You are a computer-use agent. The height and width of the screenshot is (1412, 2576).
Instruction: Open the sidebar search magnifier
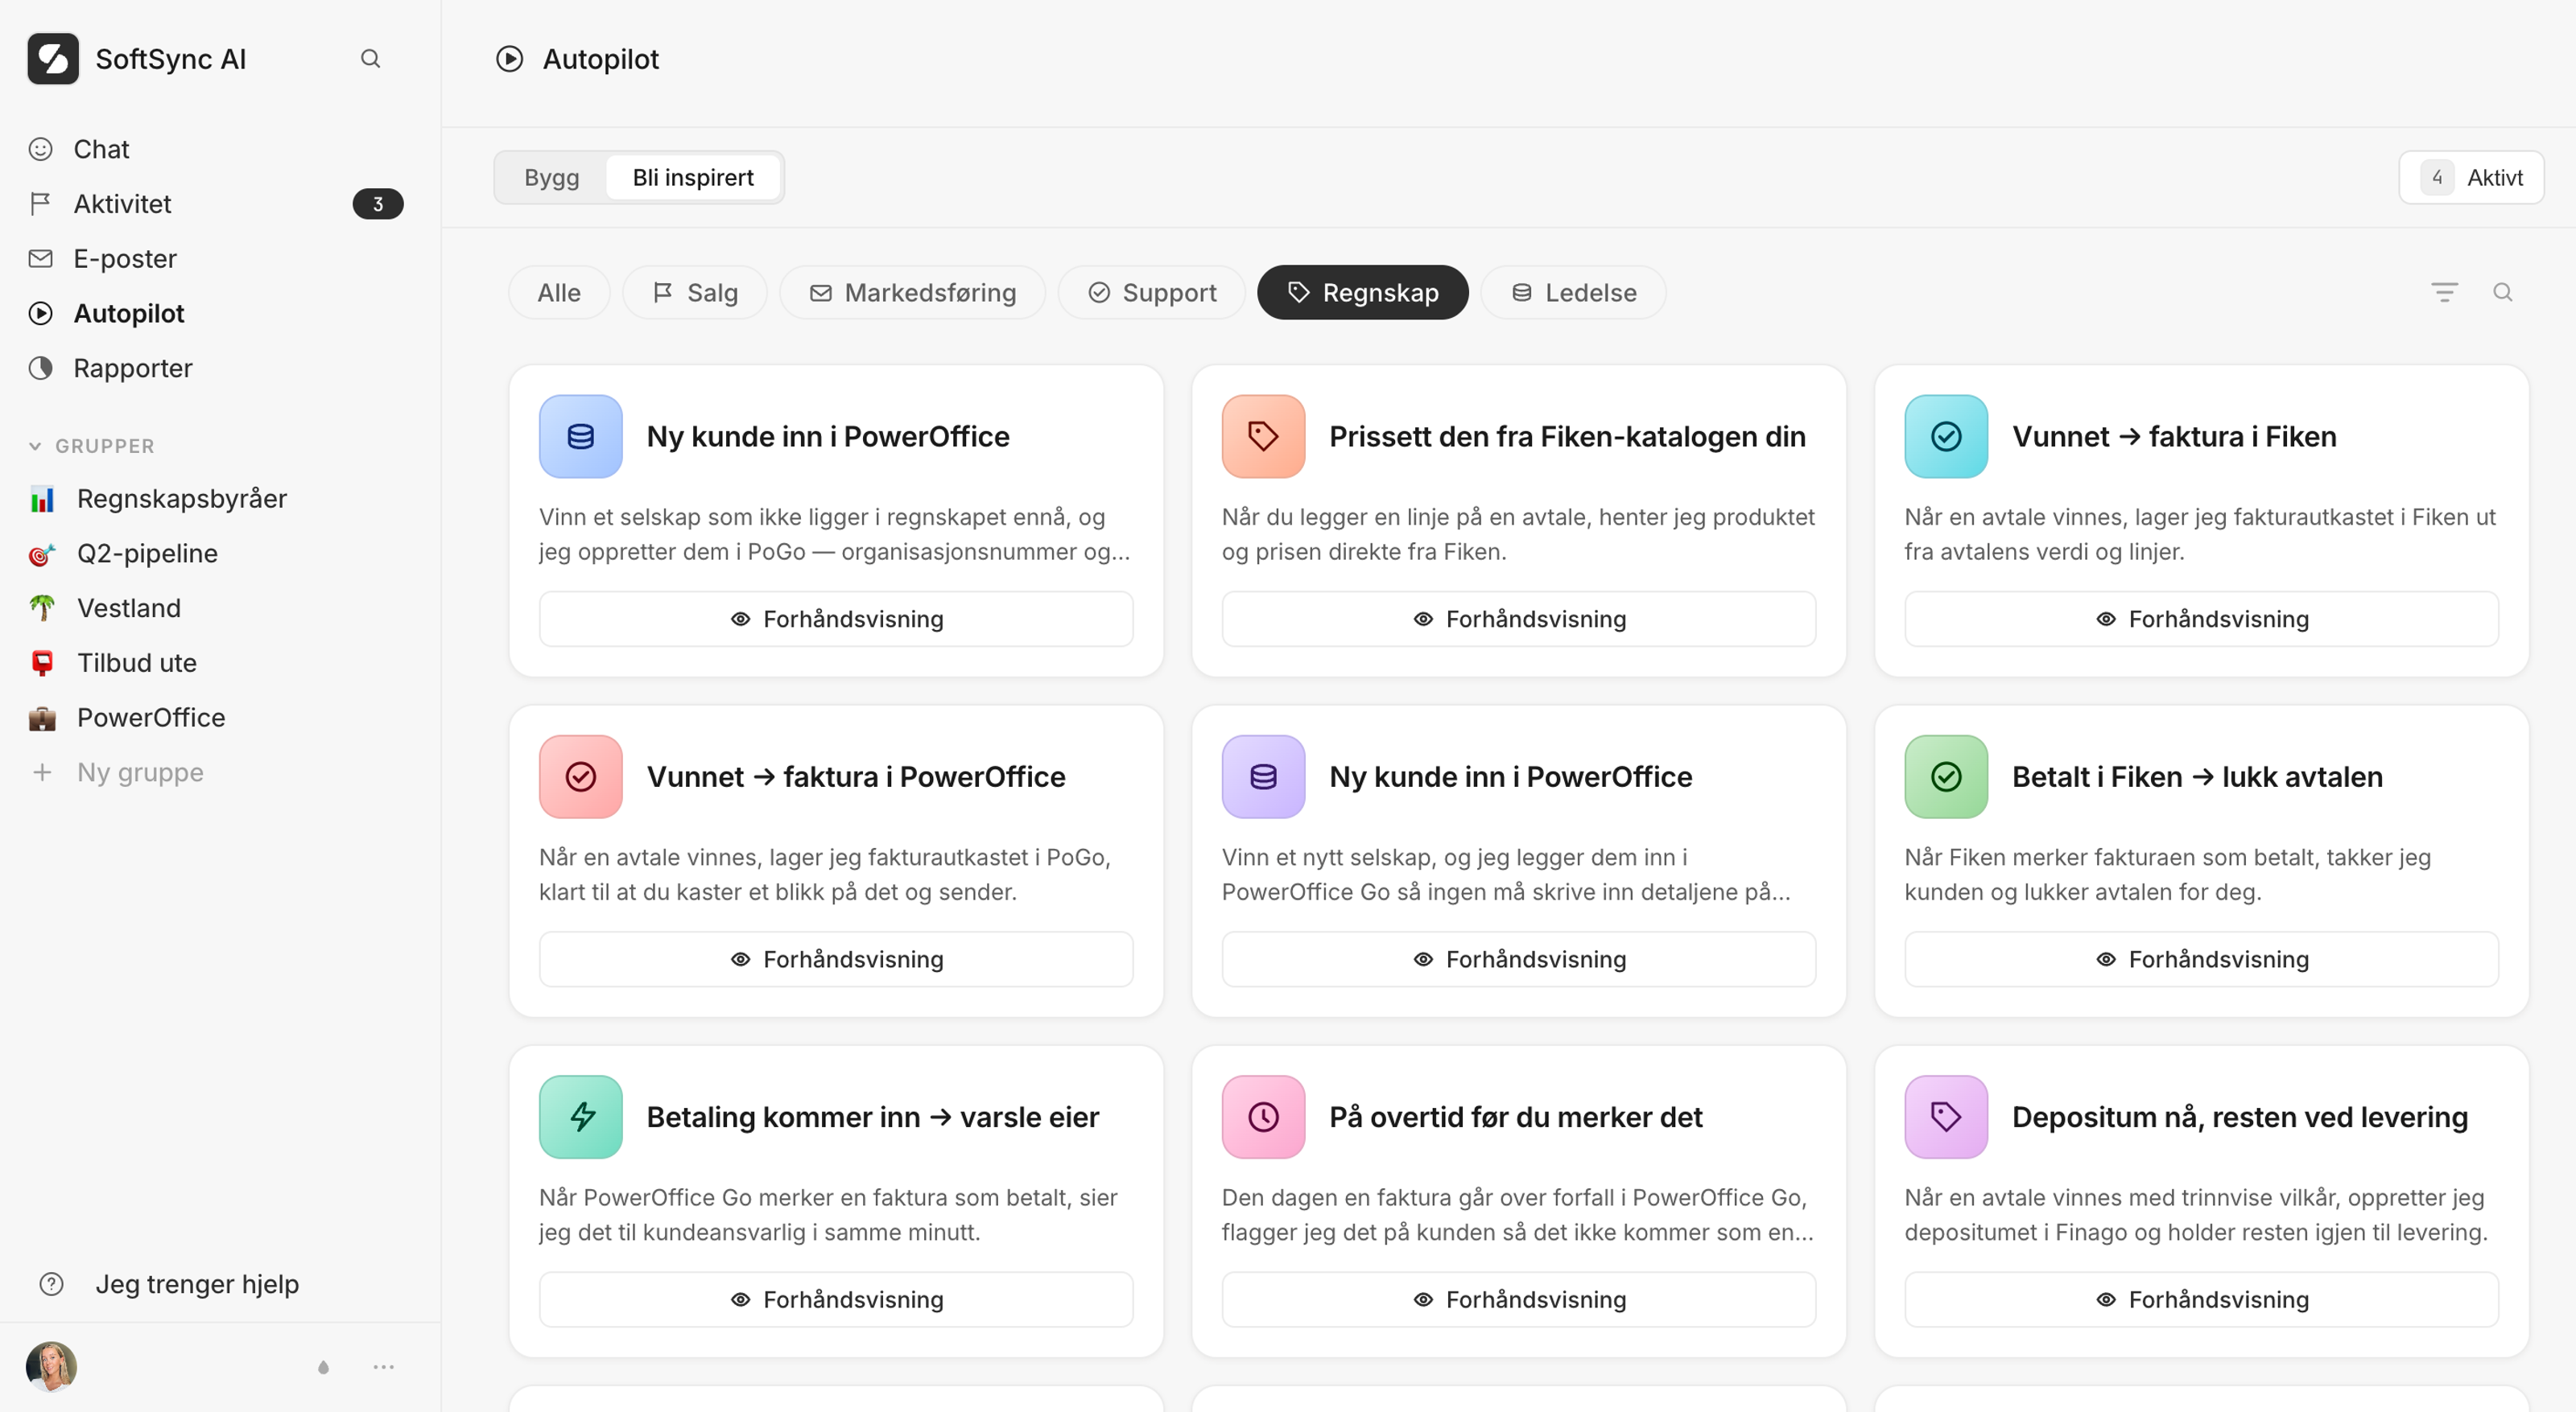370,59
